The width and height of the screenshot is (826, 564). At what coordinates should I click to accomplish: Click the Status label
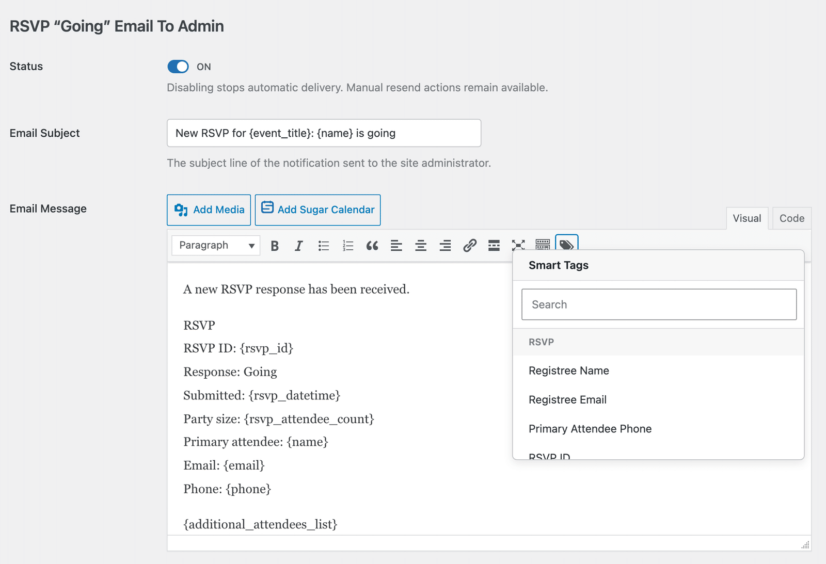pyautogui.click(x=26, y=67)
